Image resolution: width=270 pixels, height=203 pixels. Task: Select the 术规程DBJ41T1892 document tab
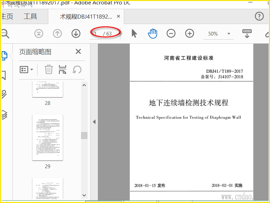(86, 17)
